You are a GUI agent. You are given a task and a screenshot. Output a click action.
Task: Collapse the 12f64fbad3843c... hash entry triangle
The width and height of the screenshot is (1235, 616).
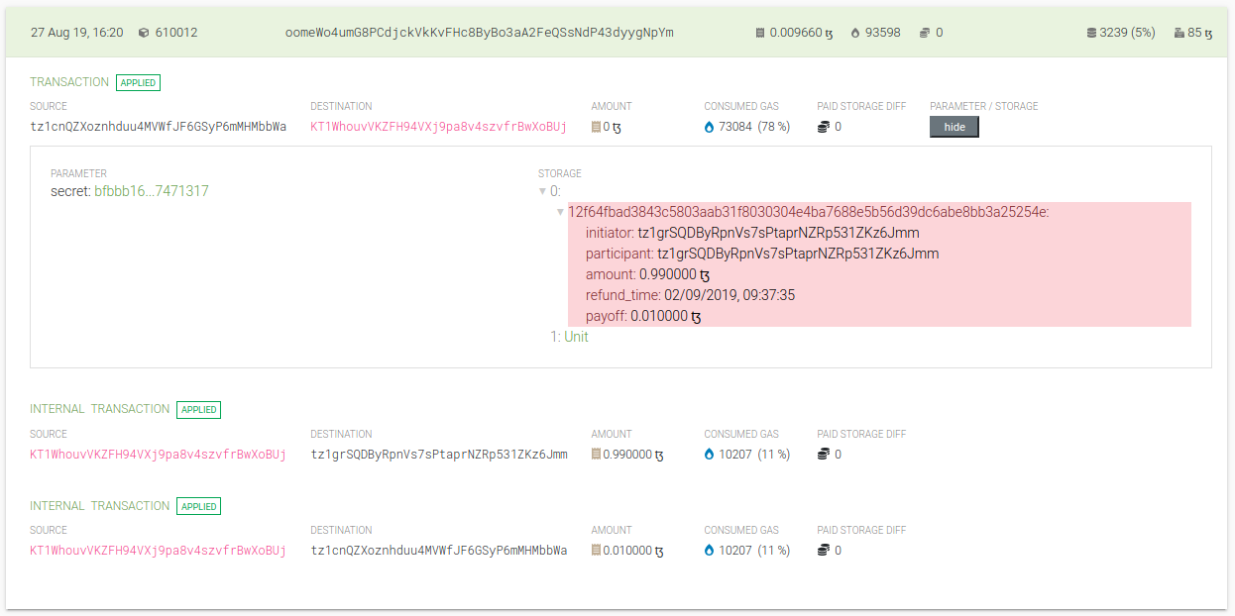coord(561,212)
